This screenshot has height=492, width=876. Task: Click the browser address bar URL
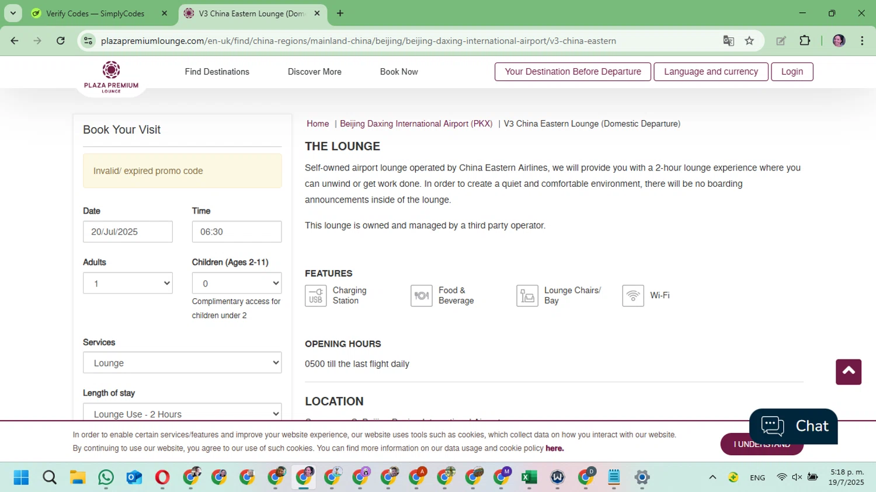(358, 41)
